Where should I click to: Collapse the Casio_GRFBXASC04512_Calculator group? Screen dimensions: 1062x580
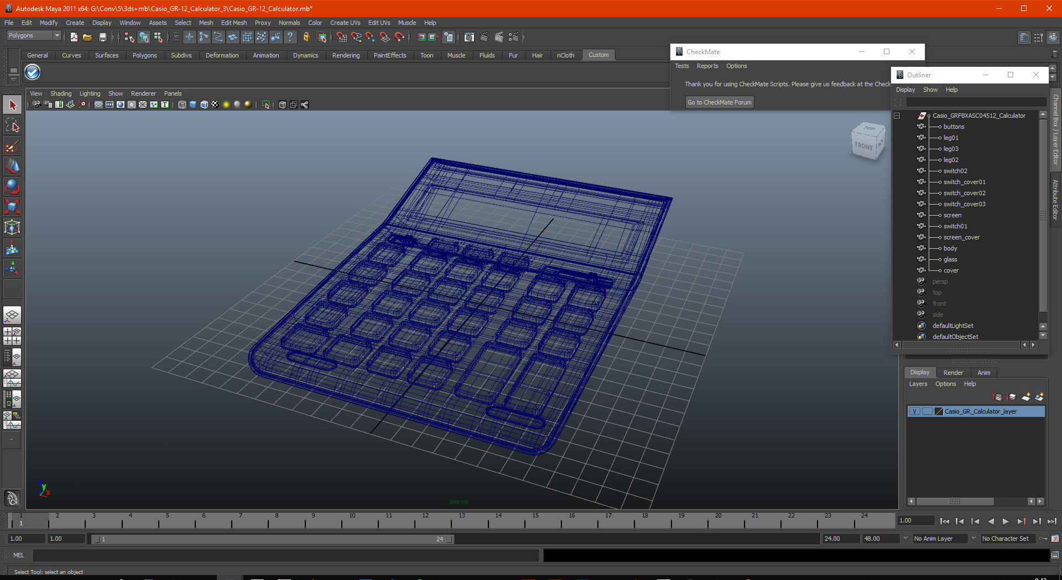[x=897, y=116]
